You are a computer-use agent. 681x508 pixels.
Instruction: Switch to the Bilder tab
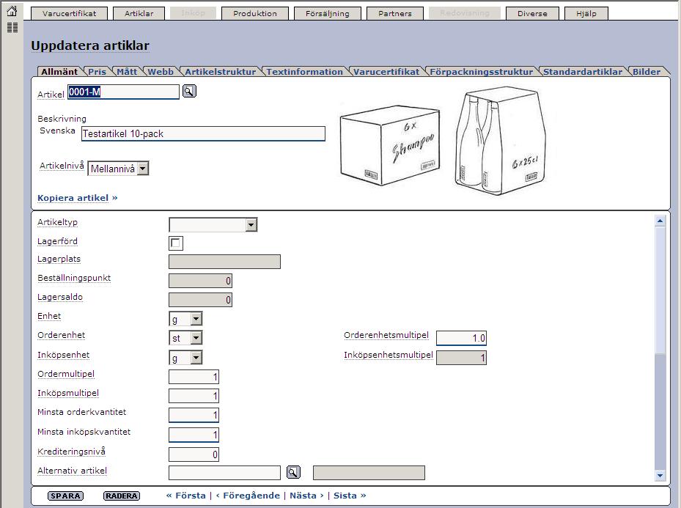(647, 72)
